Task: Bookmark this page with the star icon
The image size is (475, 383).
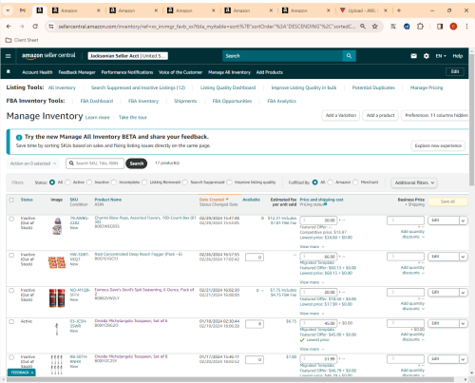Action: (x=375, y=27)
